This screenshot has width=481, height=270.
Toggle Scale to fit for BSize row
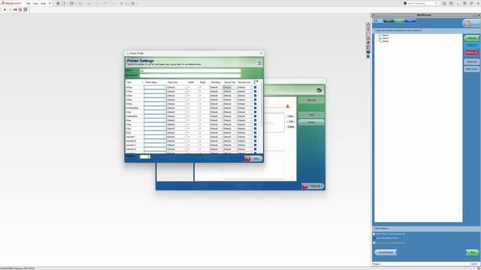(x=256, y=120)
